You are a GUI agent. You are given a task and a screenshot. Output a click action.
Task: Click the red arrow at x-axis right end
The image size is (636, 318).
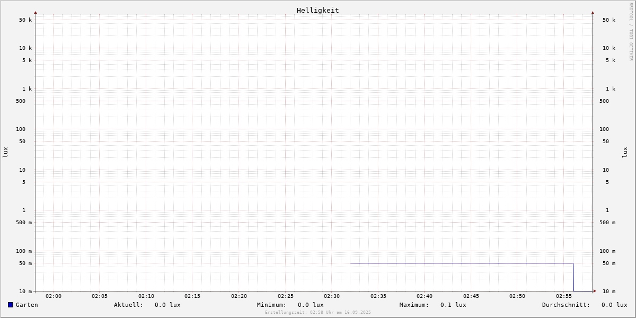595,291
